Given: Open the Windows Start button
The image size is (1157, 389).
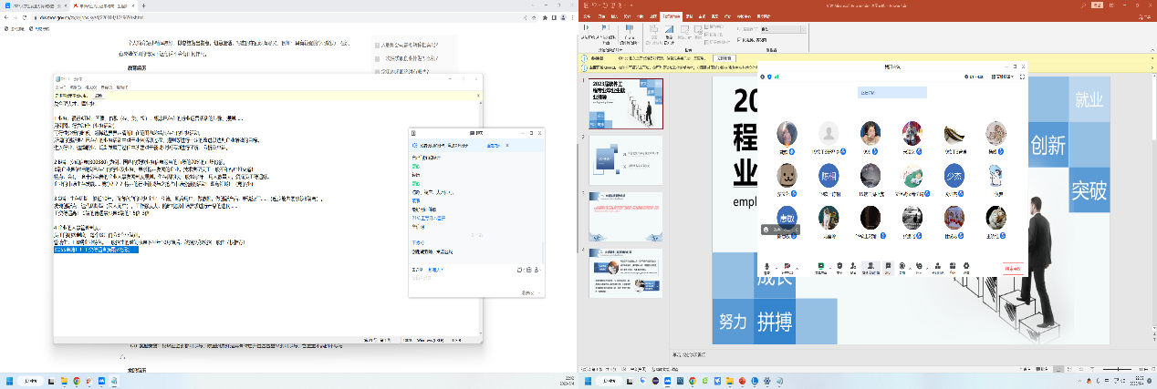Looking at the screenshot, I should (10, 380).
